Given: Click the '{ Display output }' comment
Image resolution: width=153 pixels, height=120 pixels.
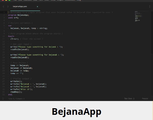Looking at the screenshot, I should click(x=21, y=79).
